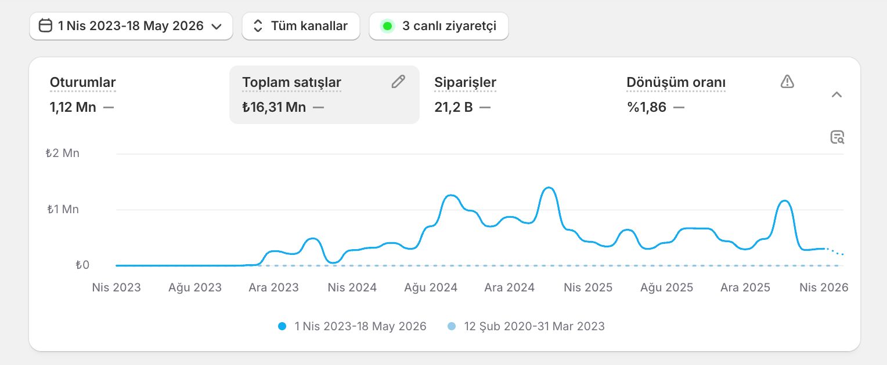This screenshot has height=365, width=887.
Task: Click the 3 canlı ziyaretçi button
Action: click(439, 26)
